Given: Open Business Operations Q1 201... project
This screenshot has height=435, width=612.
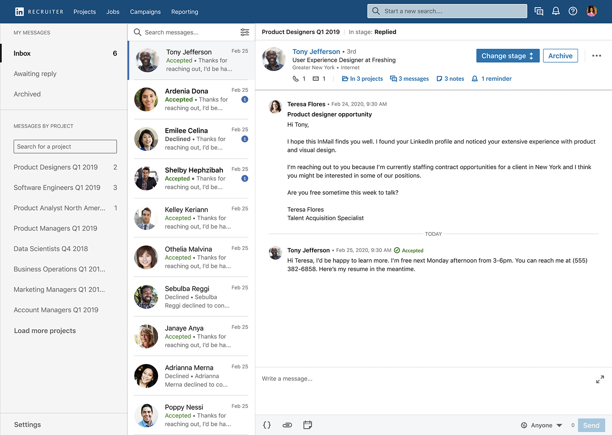Looking at the screenshot, I should pyautogui.click(x=60, y=269).
